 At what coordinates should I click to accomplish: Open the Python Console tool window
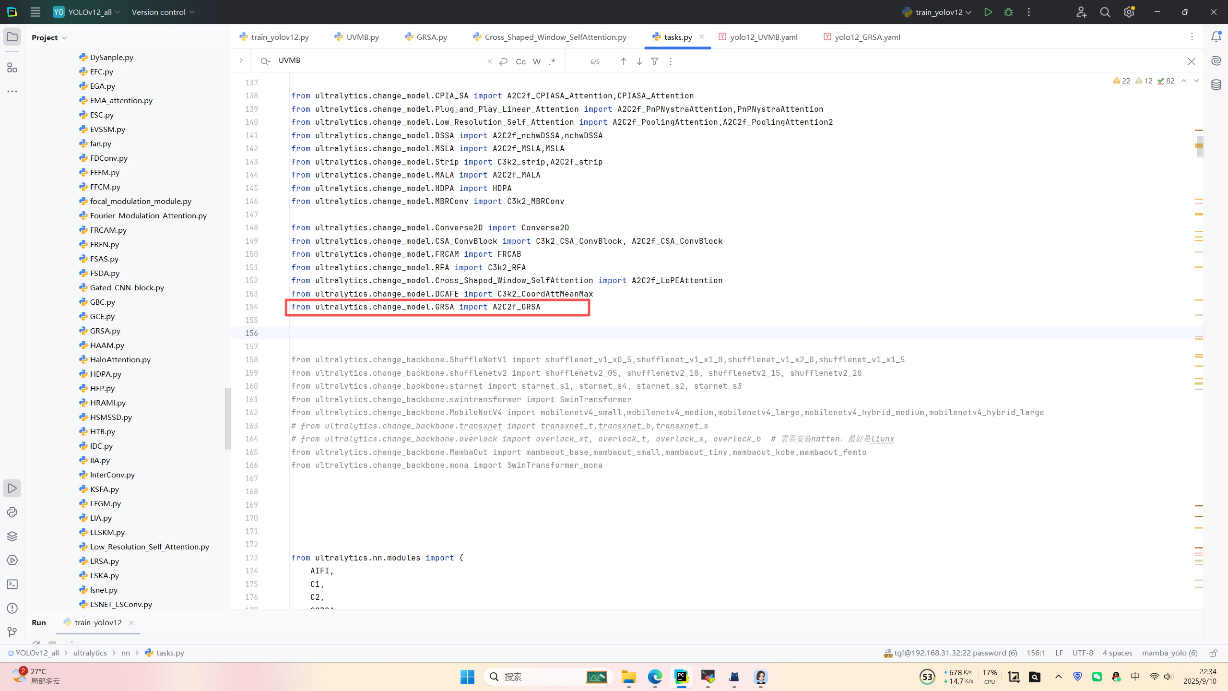click(12, 512)
